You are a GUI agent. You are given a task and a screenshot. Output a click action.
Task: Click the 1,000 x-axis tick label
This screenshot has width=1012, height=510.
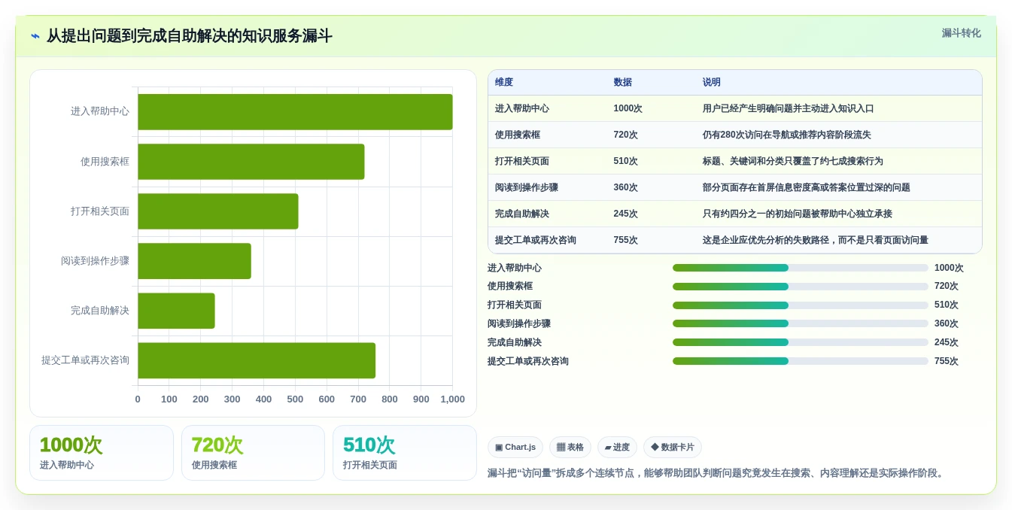452,399
